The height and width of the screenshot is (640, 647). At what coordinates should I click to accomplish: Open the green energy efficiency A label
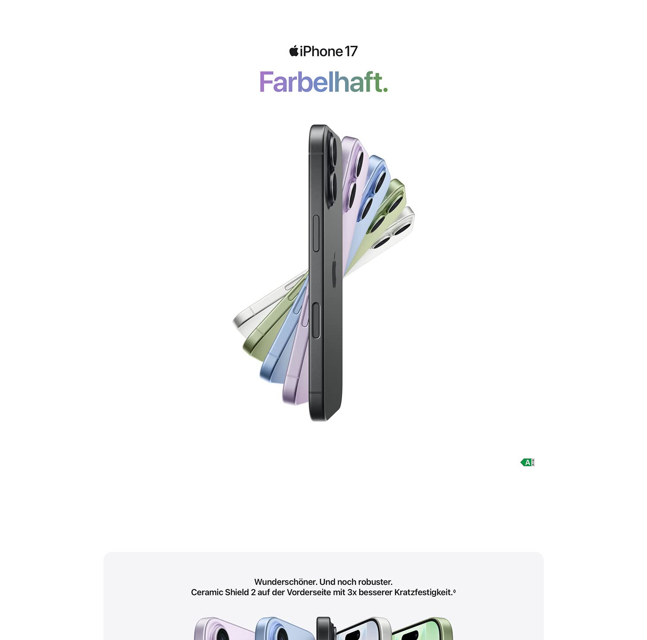coord(528,462)
